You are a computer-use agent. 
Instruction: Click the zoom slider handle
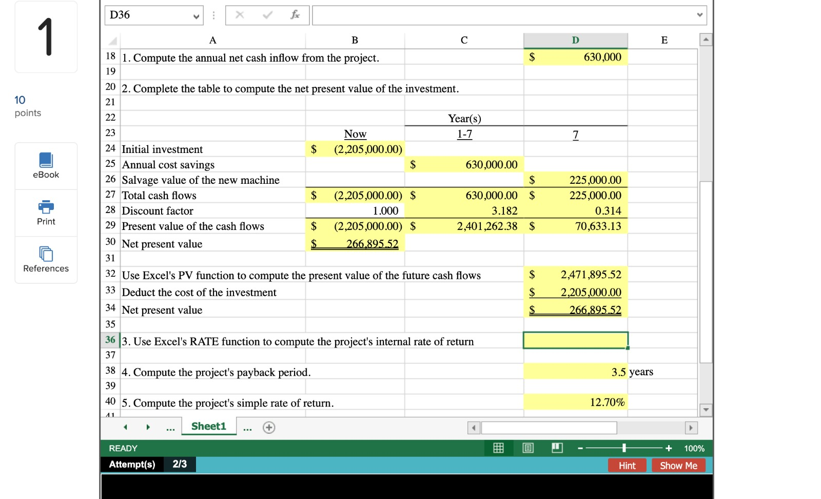pos(624,448)
